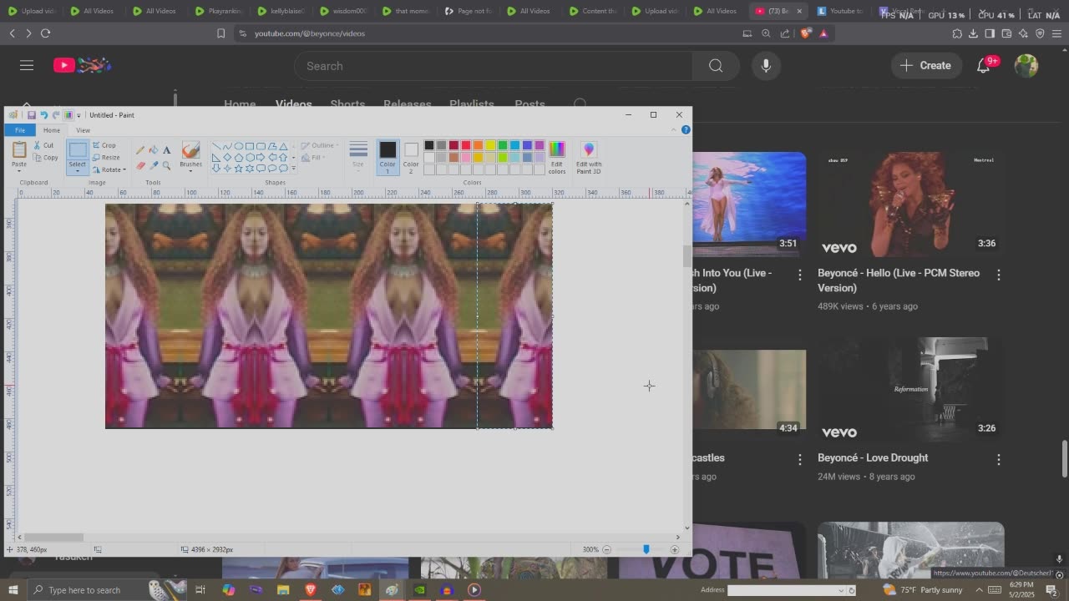1069x601 pixels.
Task: Choose the five-point star shape
Action: point(239,168)
